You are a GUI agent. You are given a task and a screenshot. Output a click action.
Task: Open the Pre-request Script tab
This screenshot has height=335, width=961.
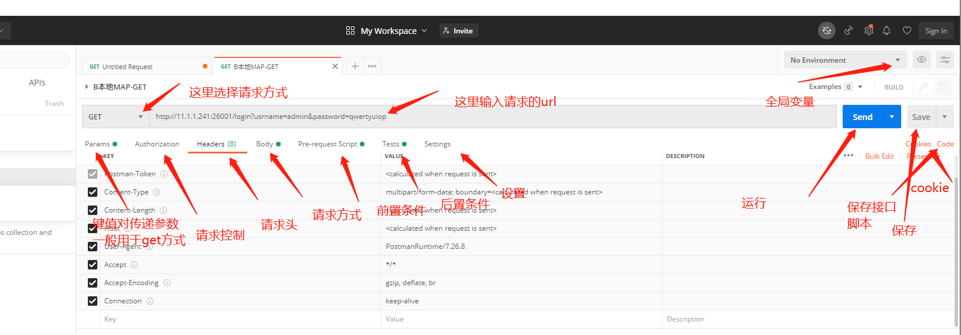331,143
